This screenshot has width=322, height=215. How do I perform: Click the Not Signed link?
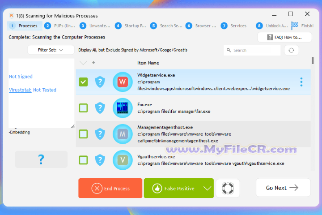point(21,77)
